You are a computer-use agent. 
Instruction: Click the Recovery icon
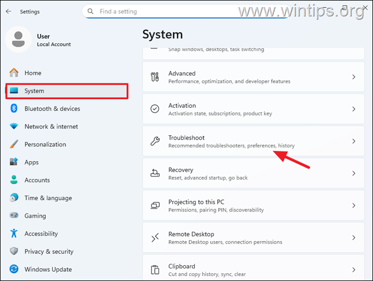(155, 173)
